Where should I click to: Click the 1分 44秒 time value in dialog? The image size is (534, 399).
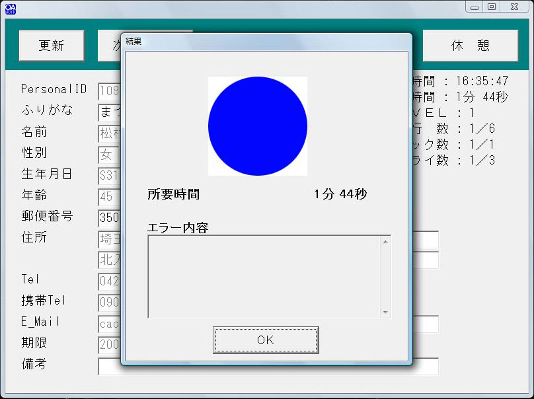(x=340, y=194)
